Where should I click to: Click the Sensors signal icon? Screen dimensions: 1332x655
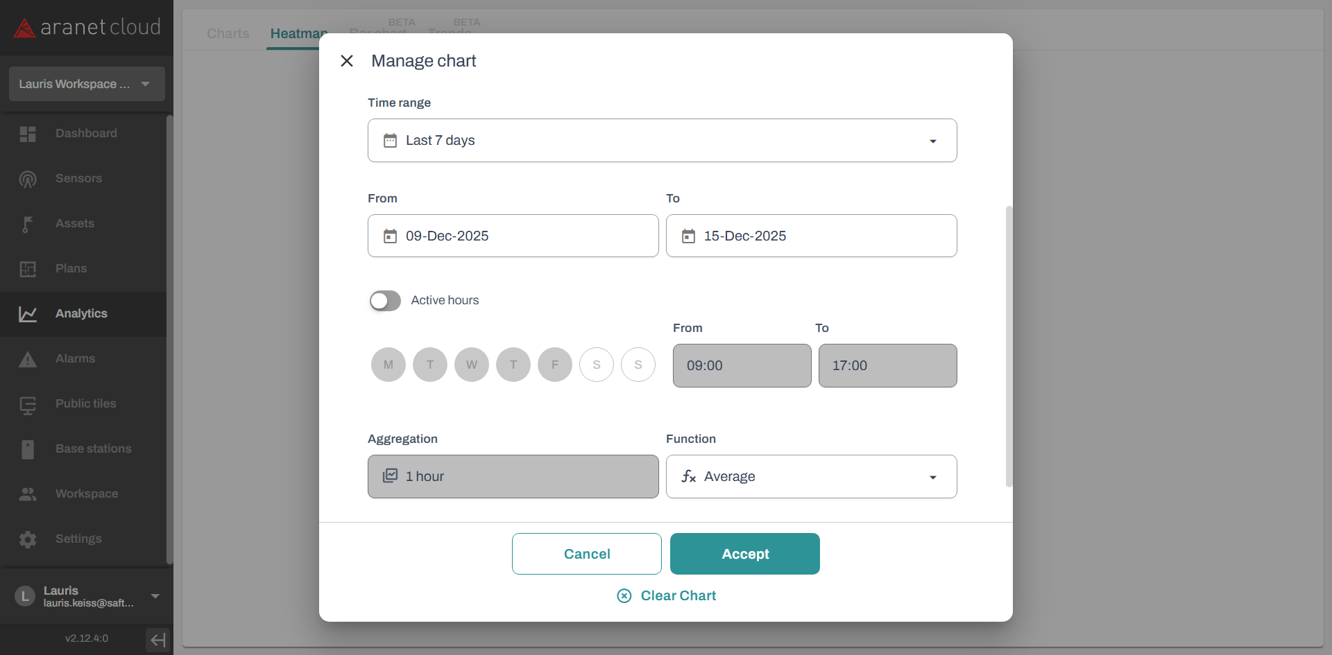click(x=28, y=179)
